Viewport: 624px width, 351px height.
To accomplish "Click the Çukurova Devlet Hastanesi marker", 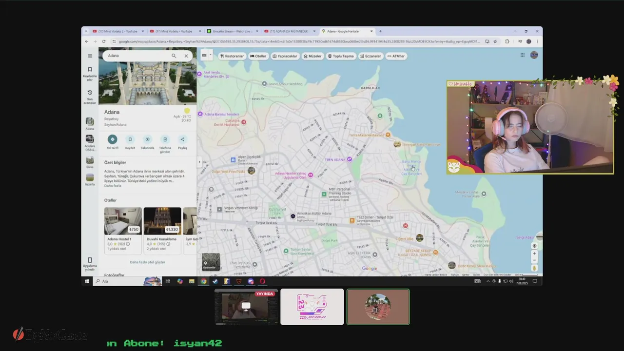I will (x=244, y=122).
